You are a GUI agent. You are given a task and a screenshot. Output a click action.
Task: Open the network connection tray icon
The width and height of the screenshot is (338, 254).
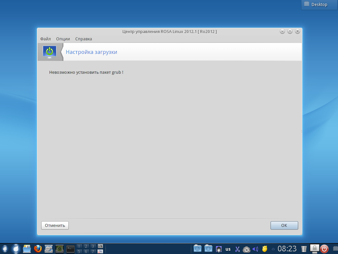tap(219, 249)
